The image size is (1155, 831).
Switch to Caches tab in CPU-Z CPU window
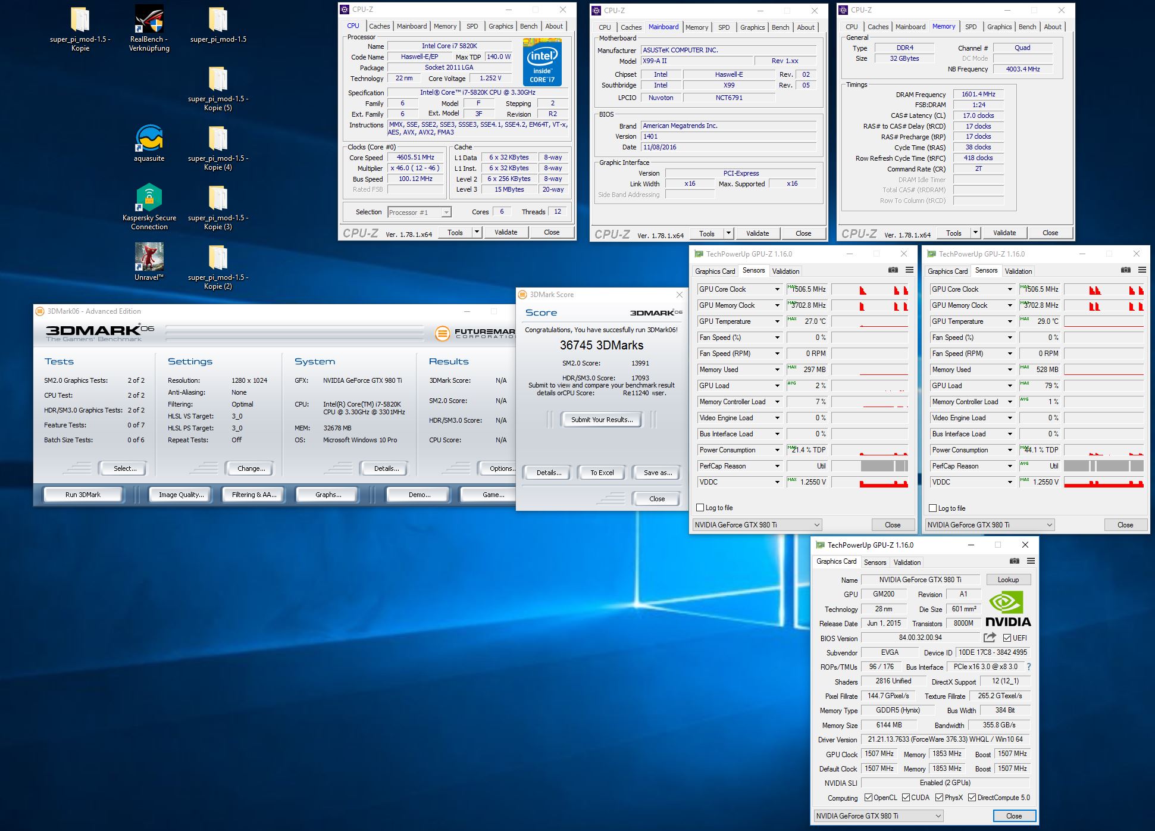pyautogui.click(x=379, y=26)
